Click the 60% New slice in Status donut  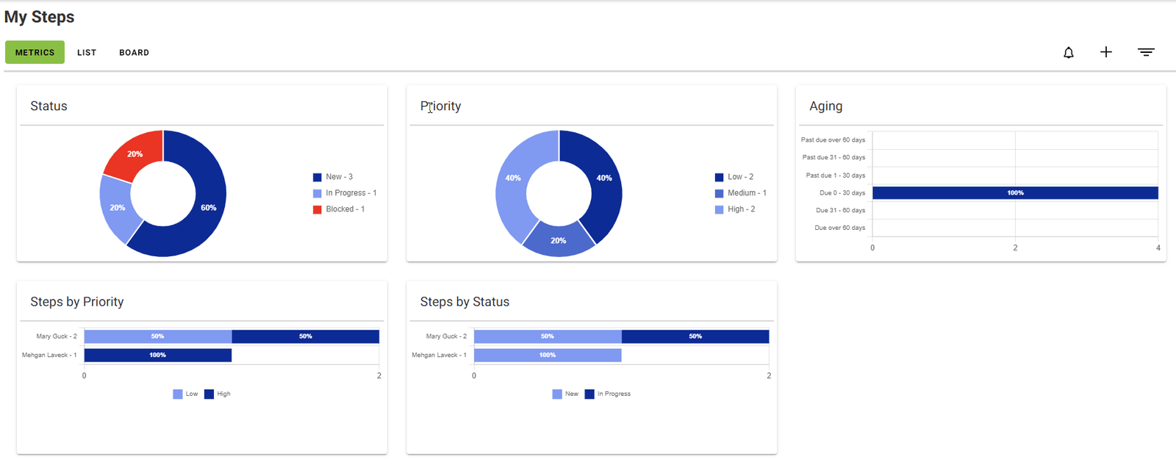click(207, 209)
